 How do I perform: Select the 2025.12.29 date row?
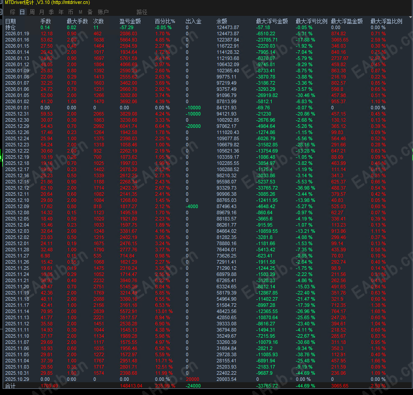[x=17, y=127]
